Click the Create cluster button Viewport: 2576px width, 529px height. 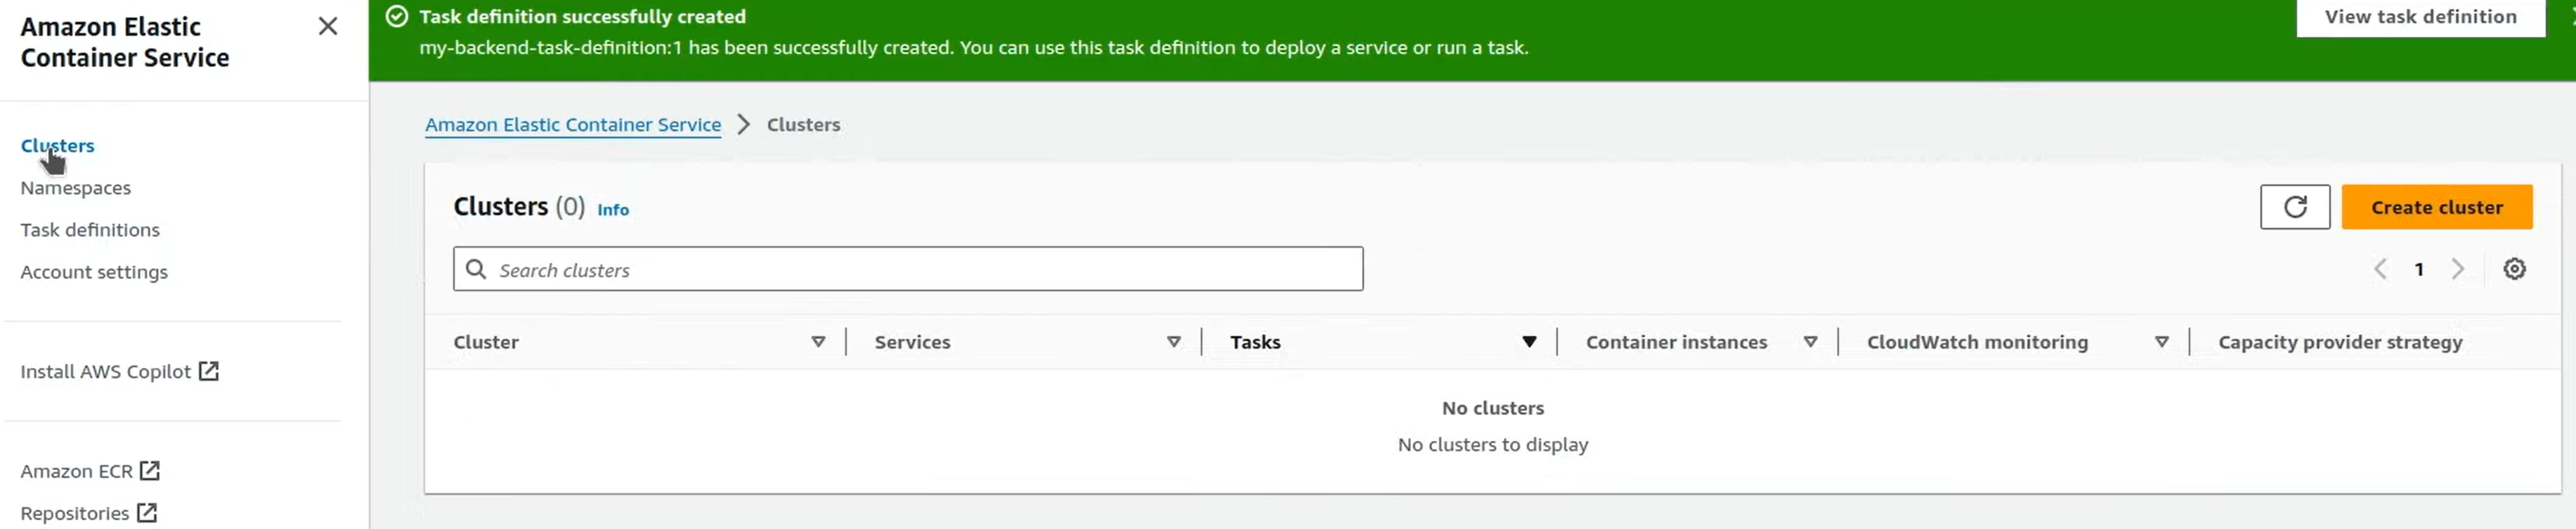[x=2436, y=206]
